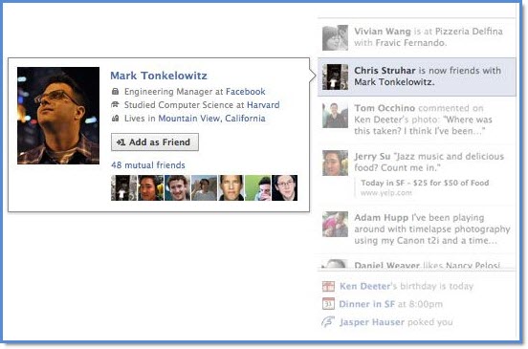
Task: Click Vivian Wang's avatar in ticker
Action: click(x=335, y=37)
